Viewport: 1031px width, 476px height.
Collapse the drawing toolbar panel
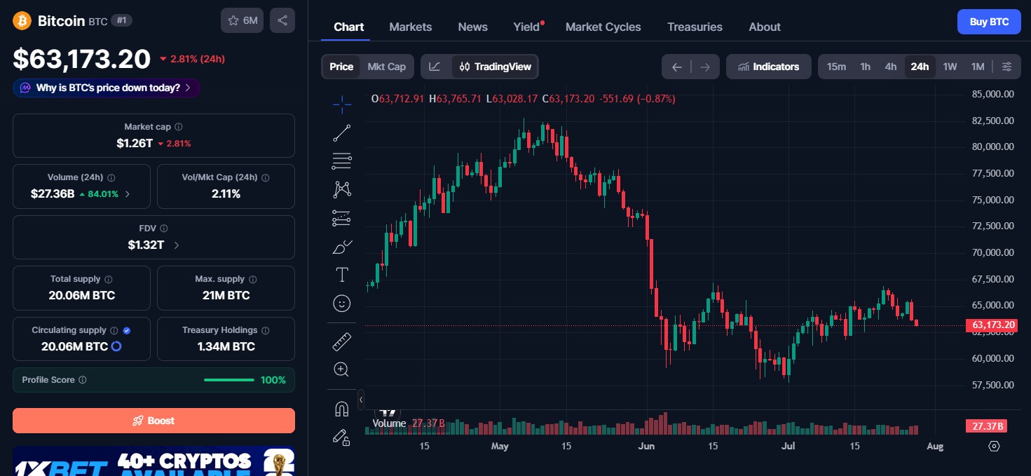[x=361, y=400]
